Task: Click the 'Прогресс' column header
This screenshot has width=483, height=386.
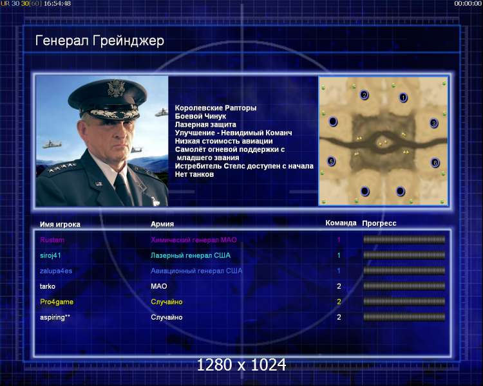Action: point(379,223)
